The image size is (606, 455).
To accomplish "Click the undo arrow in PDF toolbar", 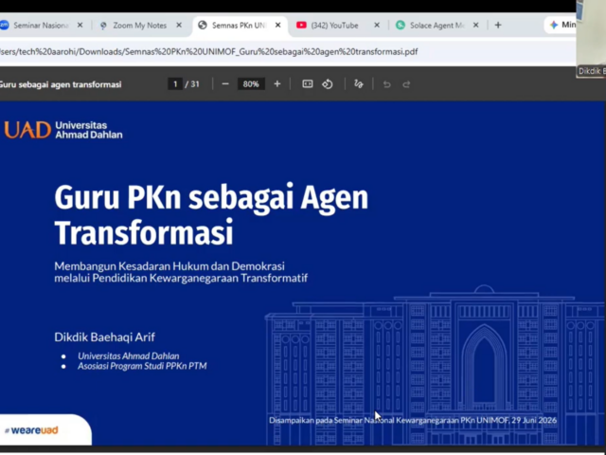I will click(386, 84).
